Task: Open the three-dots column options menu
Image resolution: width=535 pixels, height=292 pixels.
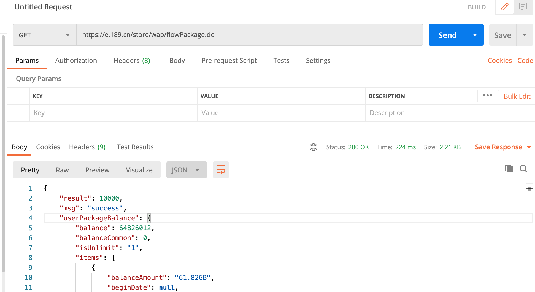Action: click(488, 96)
